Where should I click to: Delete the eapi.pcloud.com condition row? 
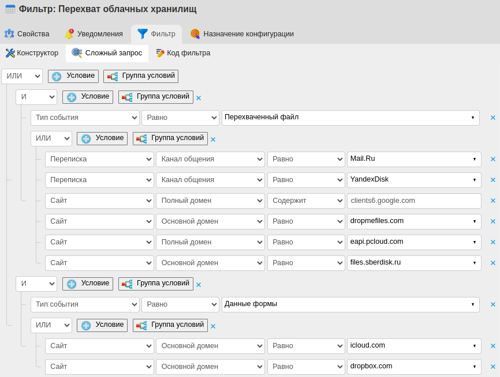click(x=492, y=243)
